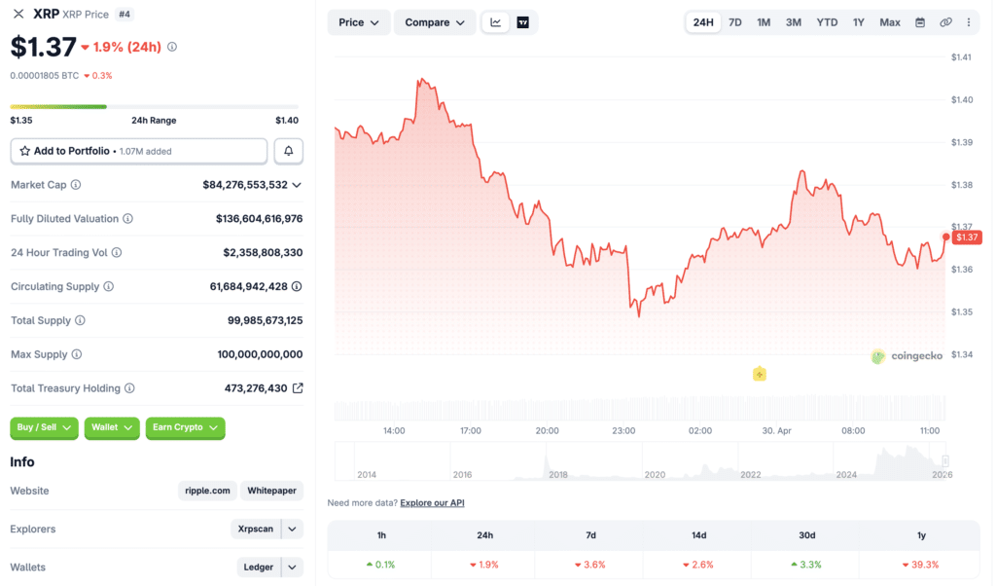Click the Market Cap info icon
The width and height of the screenshot is (996, 586).
(76, 185)
